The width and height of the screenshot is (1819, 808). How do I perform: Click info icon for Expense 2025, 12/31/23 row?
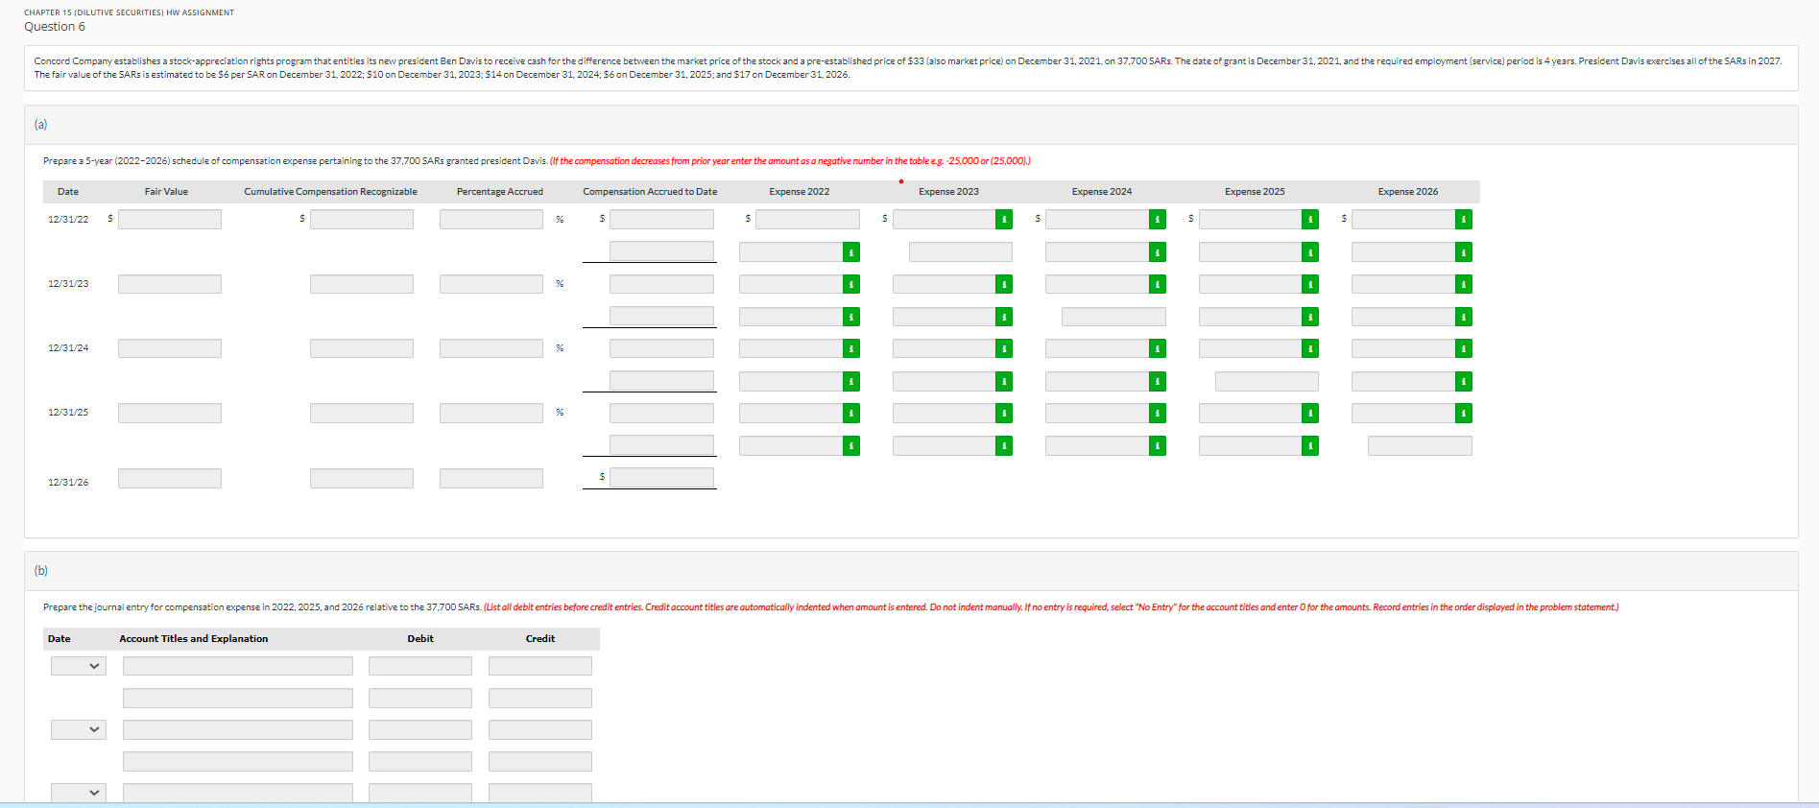[1310, 284]
